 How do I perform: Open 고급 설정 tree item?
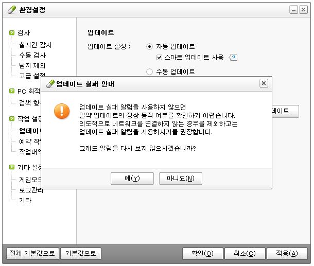tap(32, 75)
